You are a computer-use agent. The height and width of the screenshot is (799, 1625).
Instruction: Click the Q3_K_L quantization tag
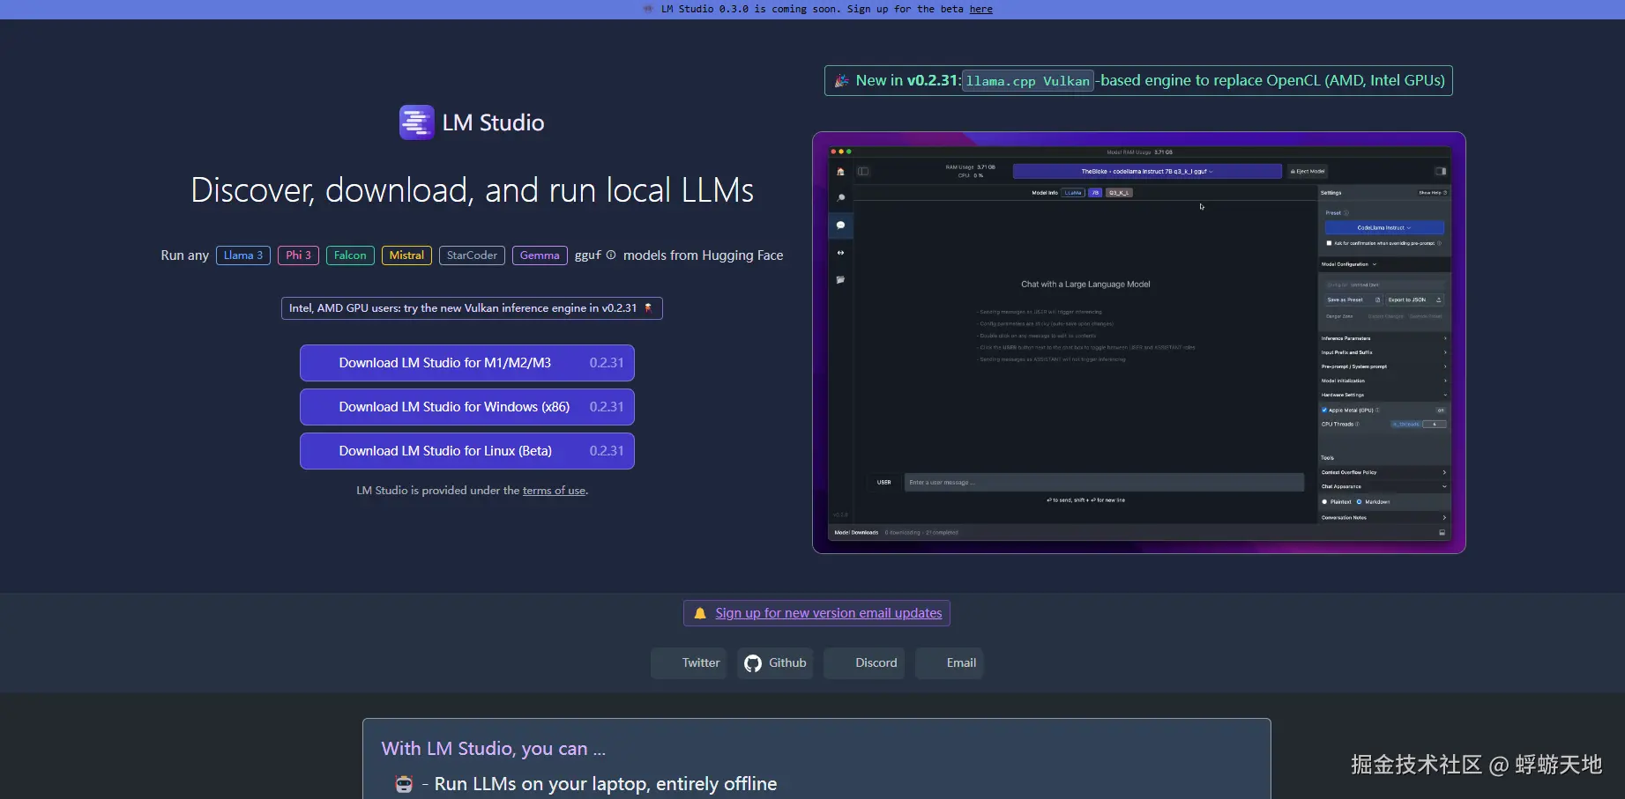pos(1119,193)
